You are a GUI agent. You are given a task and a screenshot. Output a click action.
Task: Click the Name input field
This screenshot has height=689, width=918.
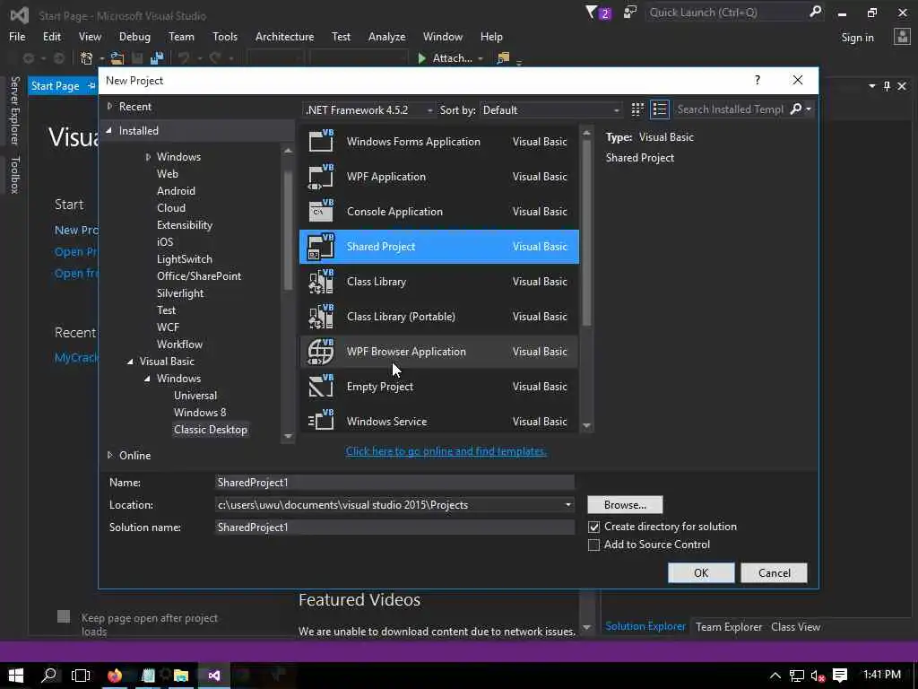point(394,482)
